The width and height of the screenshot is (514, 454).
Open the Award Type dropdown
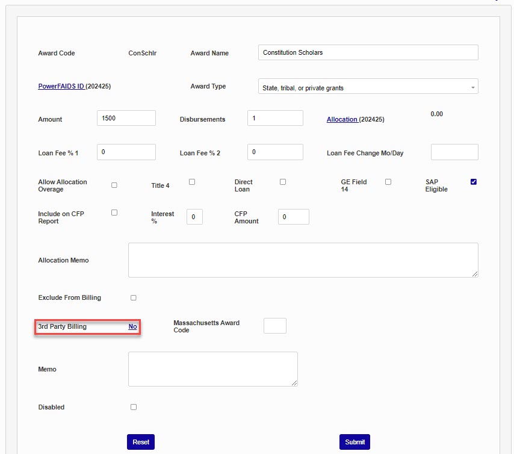point(367,87)
